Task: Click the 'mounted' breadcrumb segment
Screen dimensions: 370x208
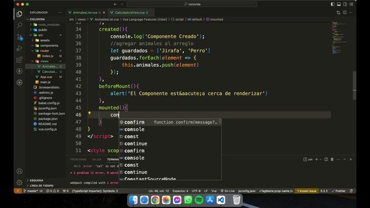Action: (216, 19)
